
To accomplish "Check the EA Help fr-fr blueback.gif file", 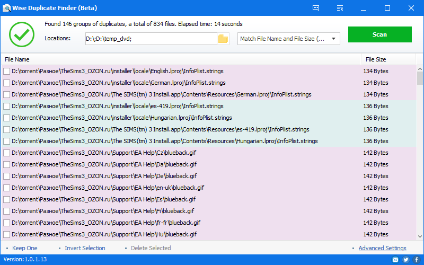I will pos(6,223).
